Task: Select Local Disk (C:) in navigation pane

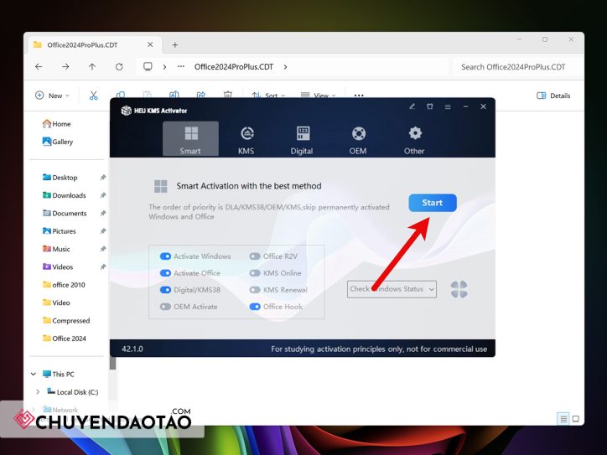Action: tap(72, 392)
